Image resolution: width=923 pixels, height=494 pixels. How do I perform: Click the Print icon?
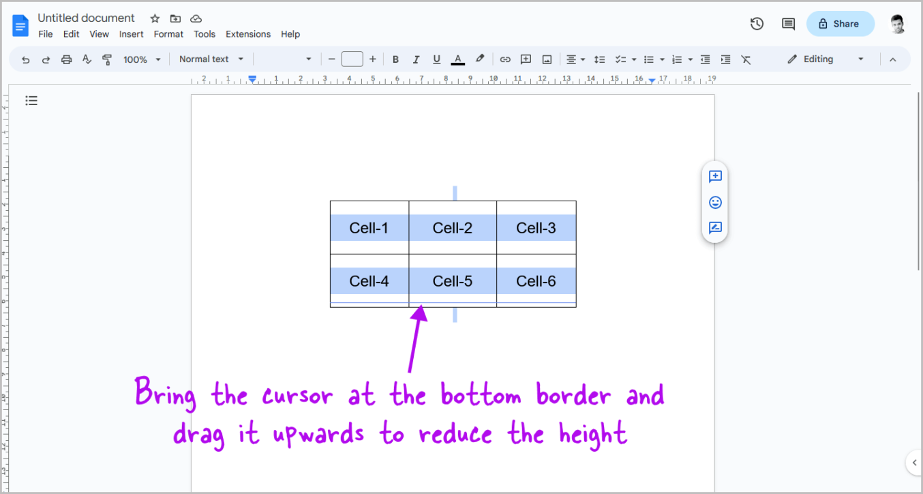point(66,59)
